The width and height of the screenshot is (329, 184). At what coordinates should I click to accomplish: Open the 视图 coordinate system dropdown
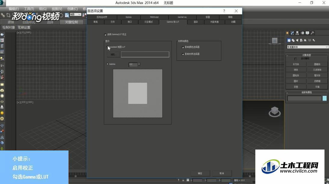[x=75, y=14]
